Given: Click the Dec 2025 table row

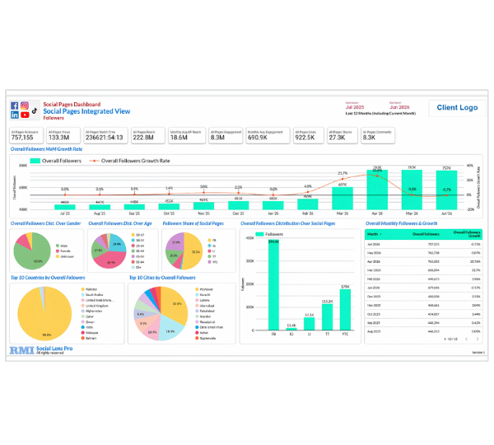Looking at the screenshot, I should click(x=423, y=297).
